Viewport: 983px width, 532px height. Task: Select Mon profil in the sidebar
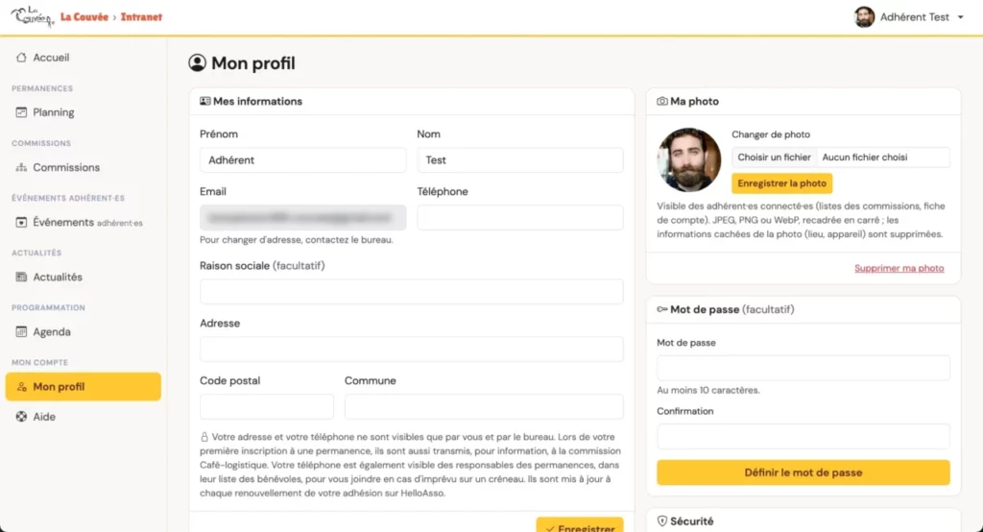pyautogui.click(x=83, y=386)
